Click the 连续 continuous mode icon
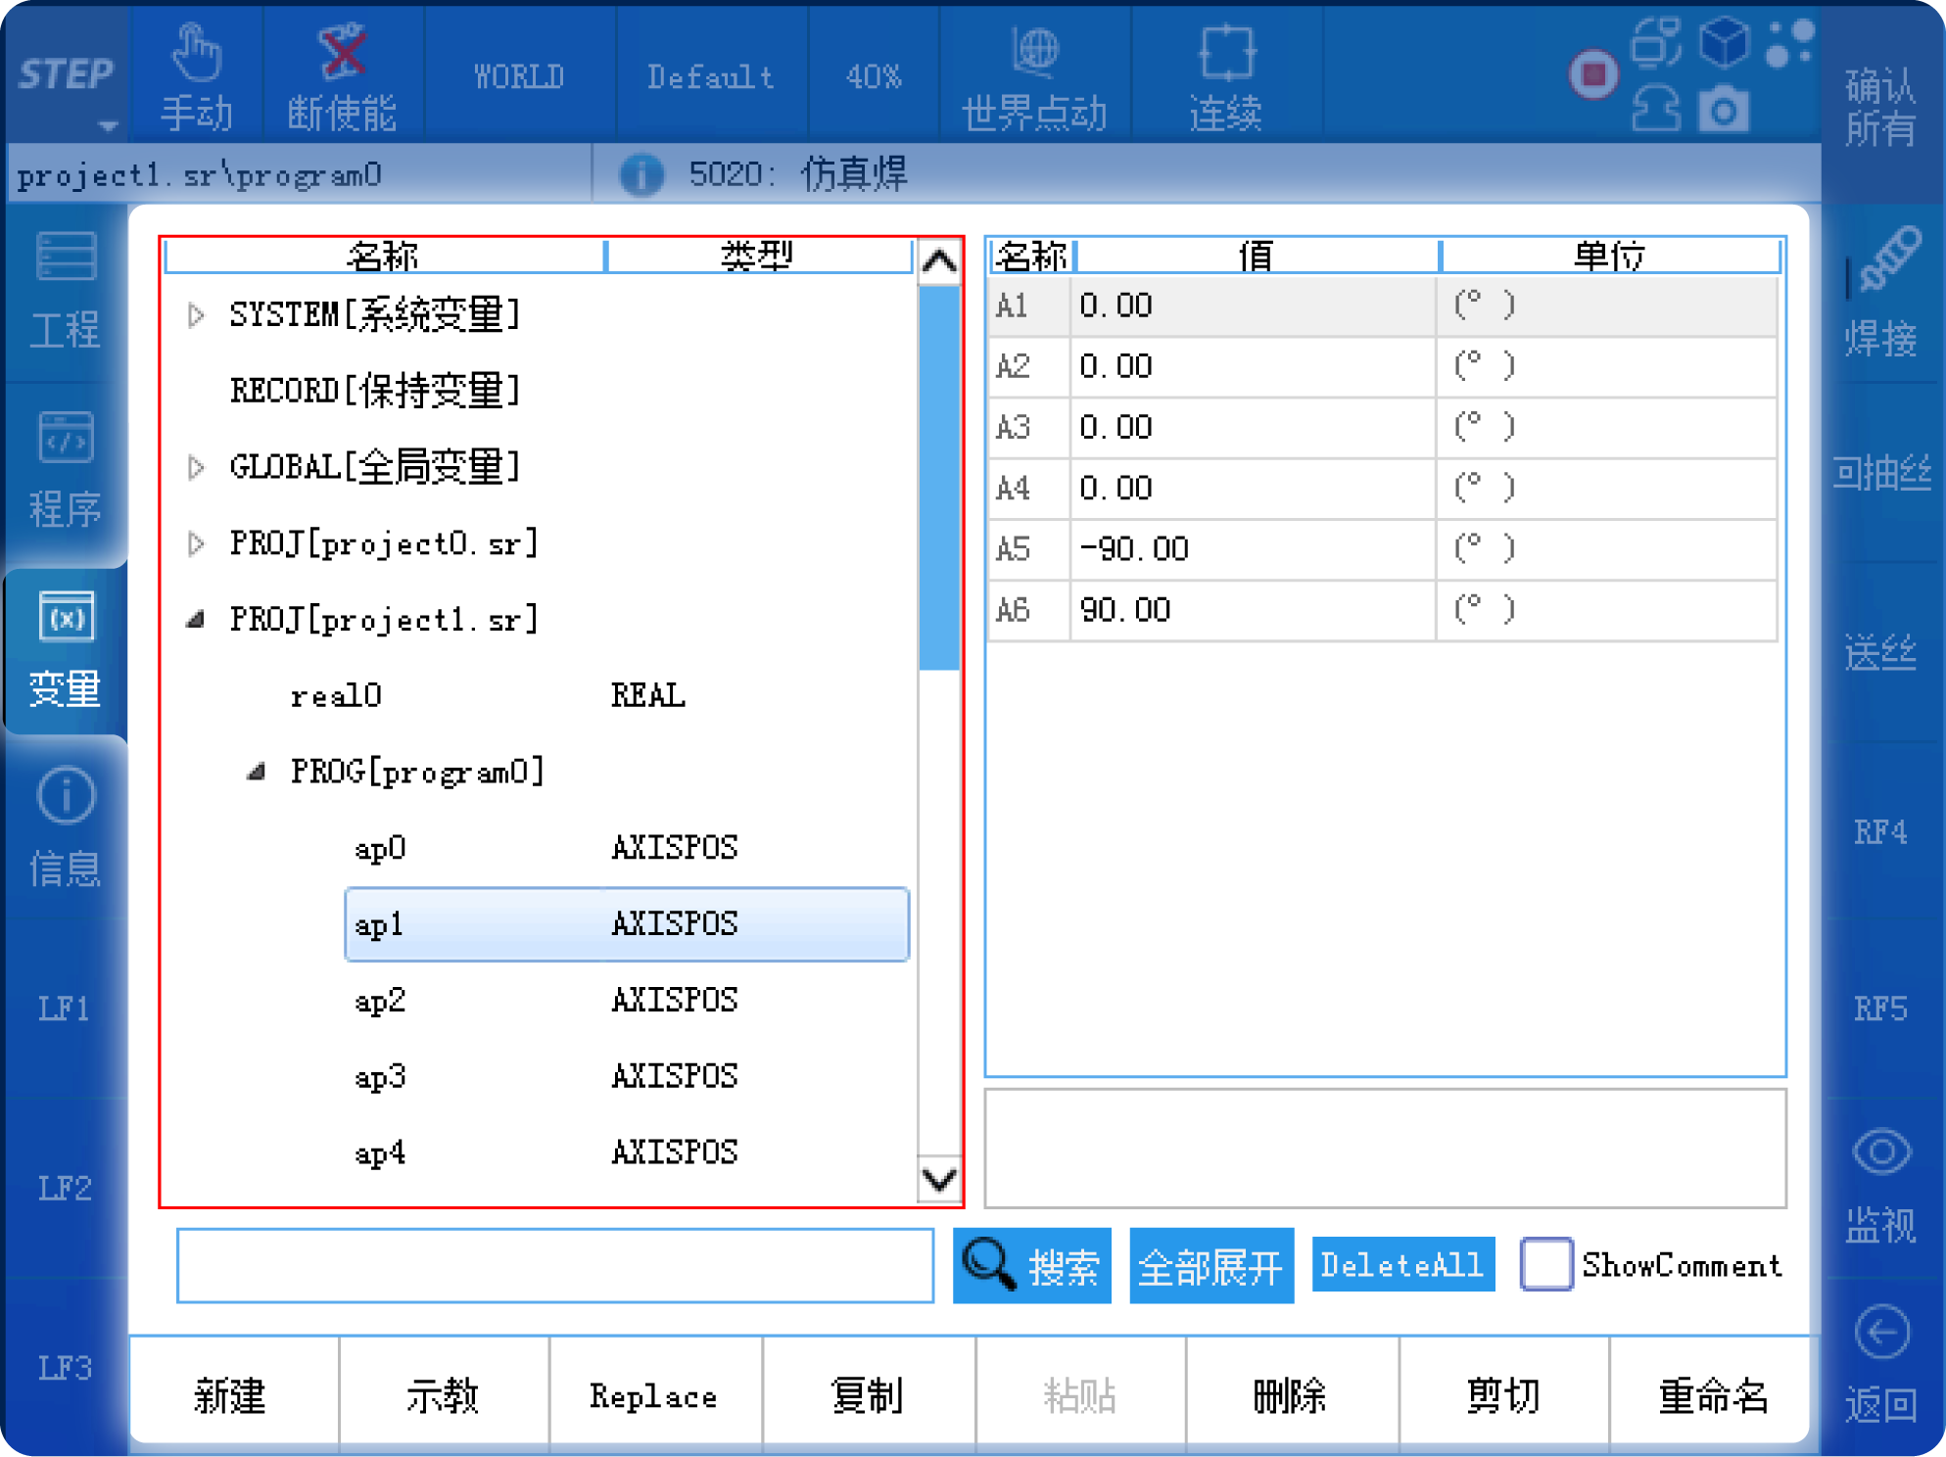This screenshot has width=1946, height=1457. coord(1226,53)
